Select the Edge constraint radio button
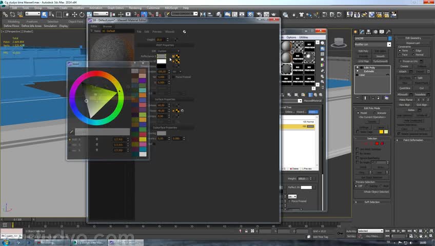435x246 pixels. (x=413, y=51)
